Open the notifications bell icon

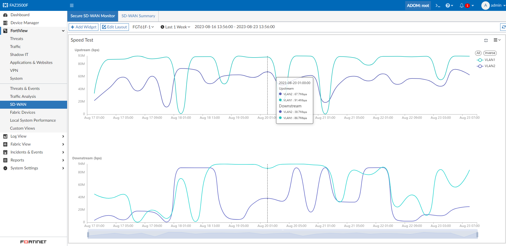(x=462, y=5)
